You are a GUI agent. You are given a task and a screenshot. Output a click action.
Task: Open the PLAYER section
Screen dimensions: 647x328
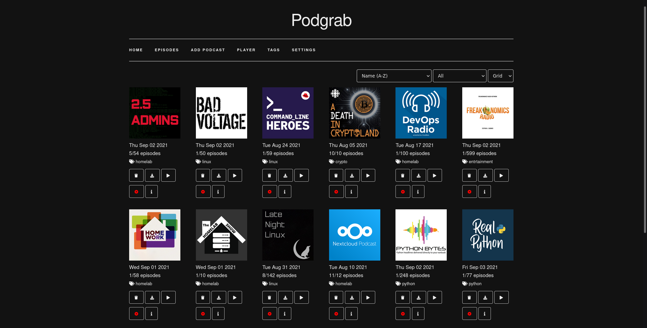[x=246, y=50]
